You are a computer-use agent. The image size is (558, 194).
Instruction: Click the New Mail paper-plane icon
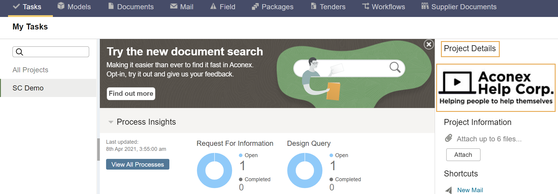coord(449,190)
